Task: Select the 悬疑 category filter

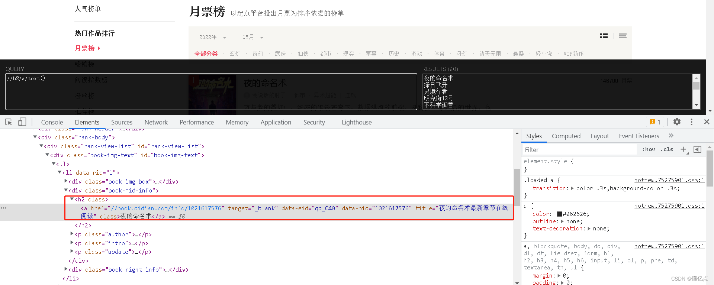Action: point(518,54)
